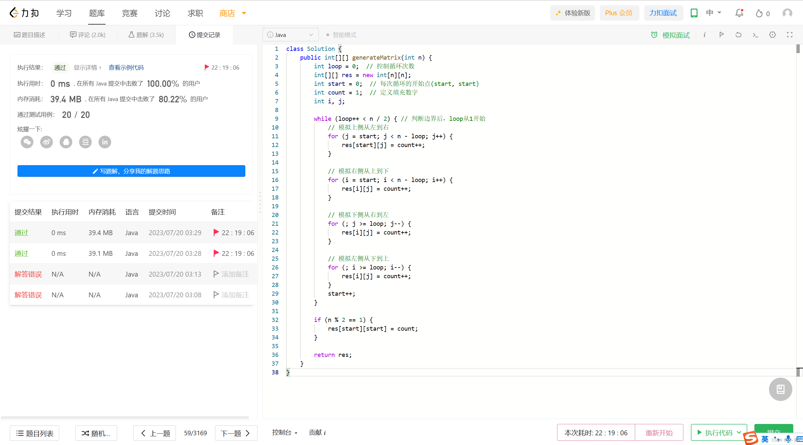
Task: Enter fullscreen mode with the expand icon
Action: (x=790, y=35)
